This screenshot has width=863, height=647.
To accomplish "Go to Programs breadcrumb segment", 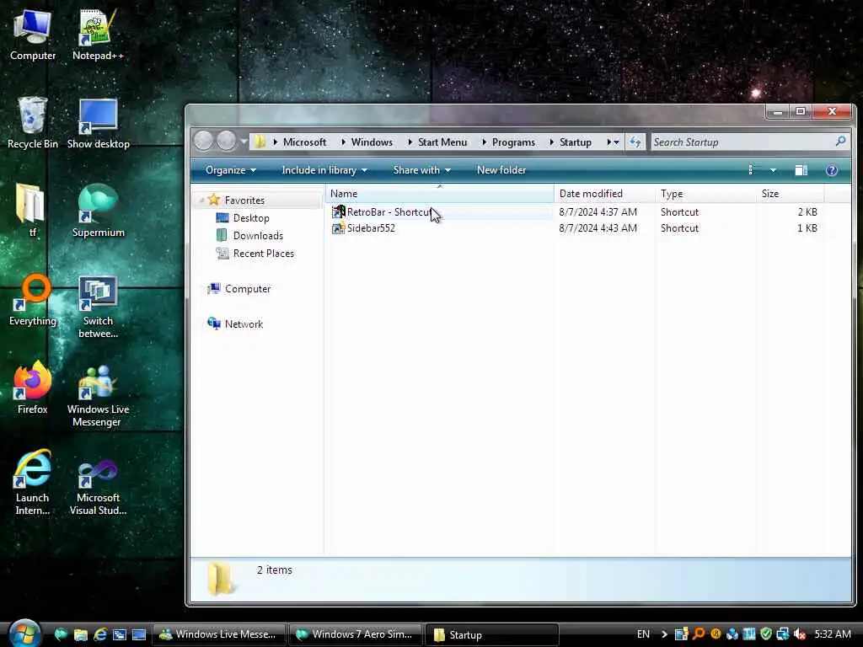I will tap(513, 142).
